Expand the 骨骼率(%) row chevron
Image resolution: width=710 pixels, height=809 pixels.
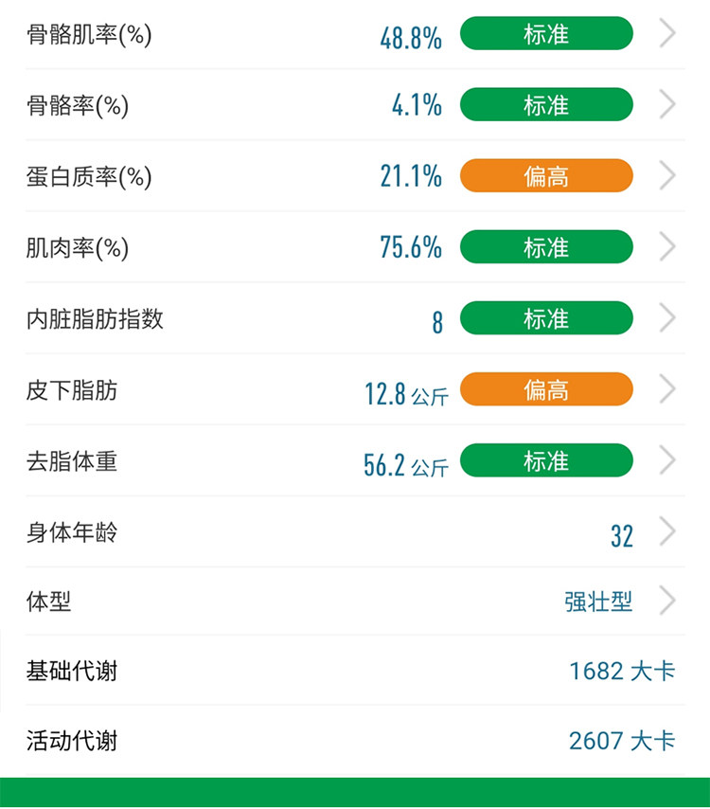667,105
